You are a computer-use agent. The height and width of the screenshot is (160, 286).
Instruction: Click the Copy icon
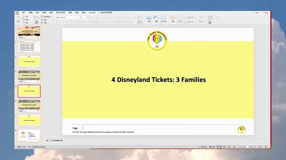[24, 20]
